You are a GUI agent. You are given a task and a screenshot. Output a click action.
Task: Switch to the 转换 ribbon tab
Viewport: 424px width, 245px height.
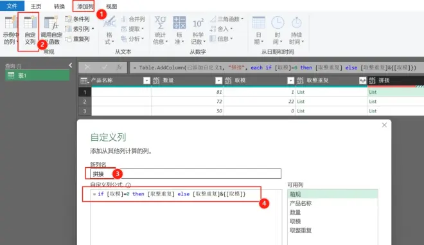(x=59, y=6)
